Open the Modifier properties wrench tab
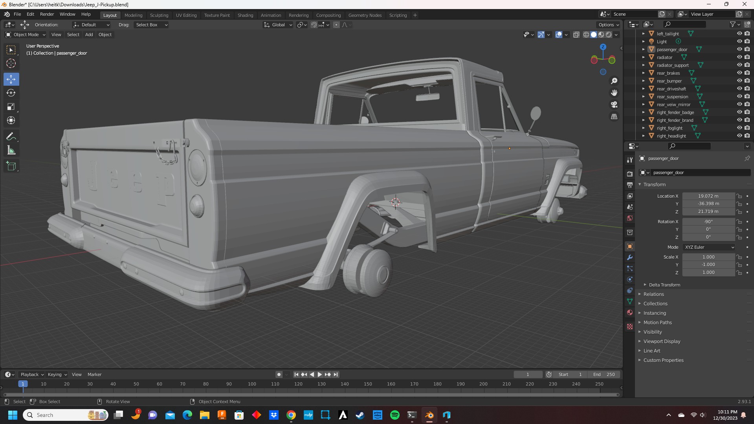The height and width of the screenshot is (424, 754). pyautogui.click(x=630, y=258)
